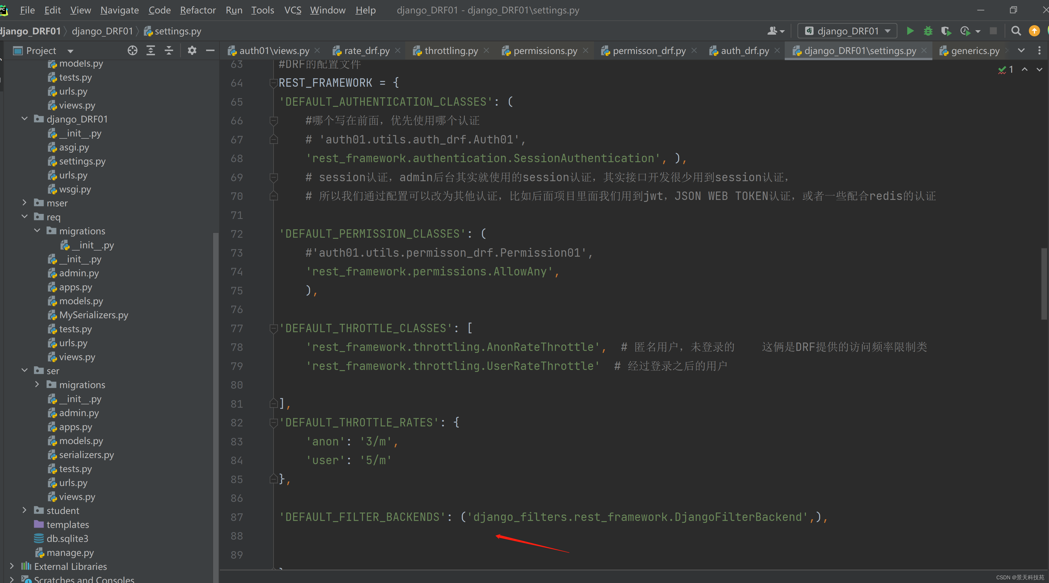Screen dimensions: 1049x583
Task: Close the auth_drf.py tab
Action: click(777, 51)
